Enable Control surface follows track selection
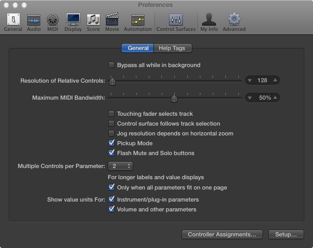The height and width of the screenshot is (248, 313). tap(111, 123)
